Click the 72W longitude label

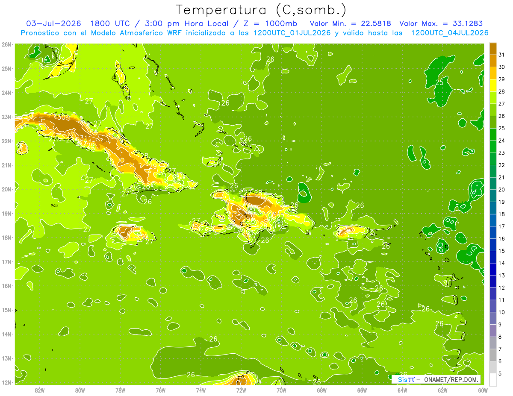click(241, 390)
